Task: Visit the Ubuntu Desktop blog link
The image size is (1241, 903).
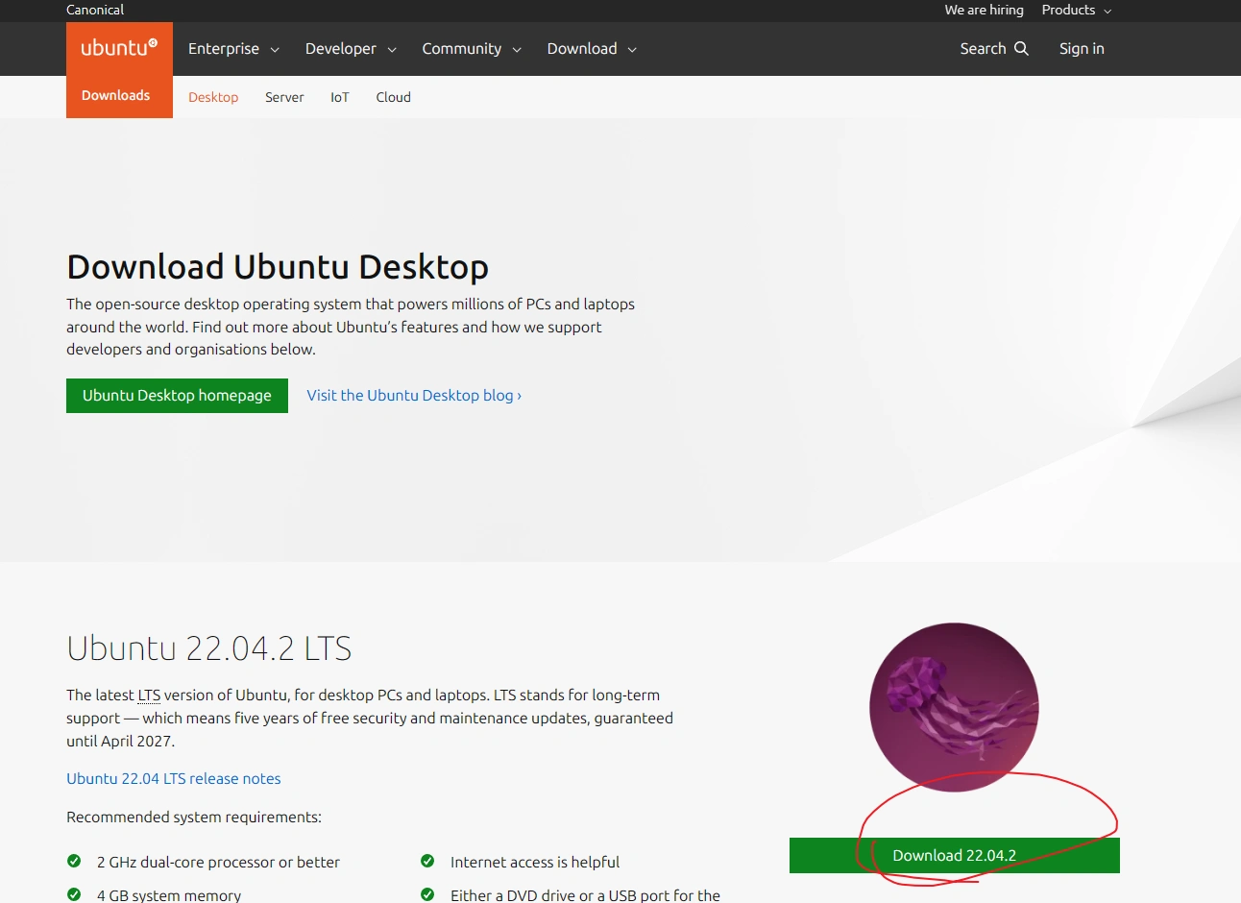Action: pyautogui.click(x=414, y=396)
